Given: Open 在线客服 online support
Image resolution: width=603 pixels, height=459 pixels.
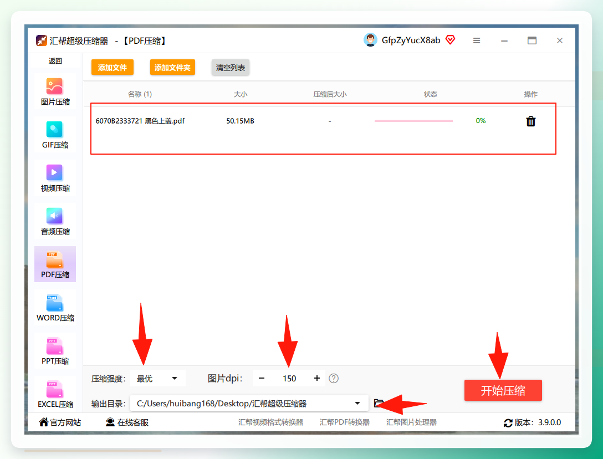Looking at the screenshot, I should tap(127, 422).
